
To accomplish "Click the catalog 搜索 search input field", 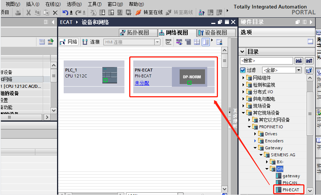I will (266, 60).
